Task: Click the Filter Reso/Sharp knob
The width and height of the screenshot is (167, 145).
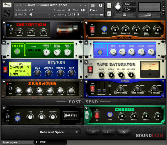Action: (x=57, y=52)
